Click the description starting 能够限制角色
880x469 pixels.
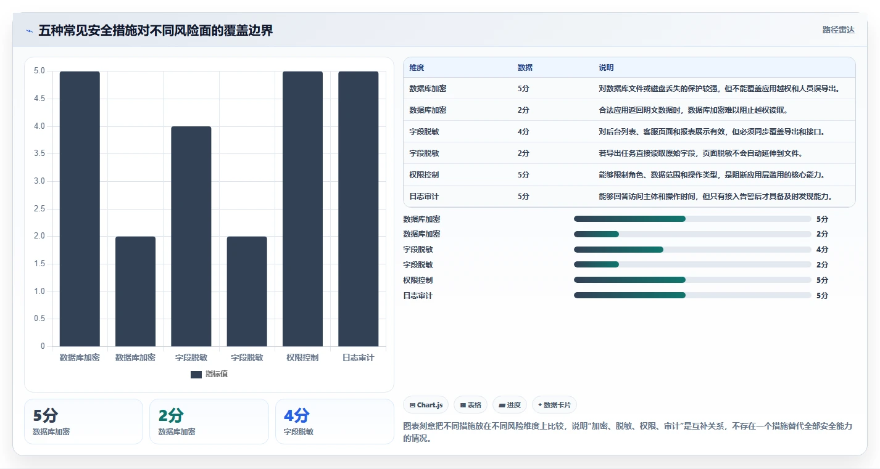coord(712,175)
